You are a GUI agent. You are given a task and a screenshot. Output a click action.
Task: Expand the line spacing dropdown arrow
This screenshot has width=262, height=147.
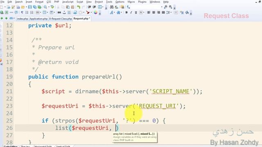coord(171,13)
